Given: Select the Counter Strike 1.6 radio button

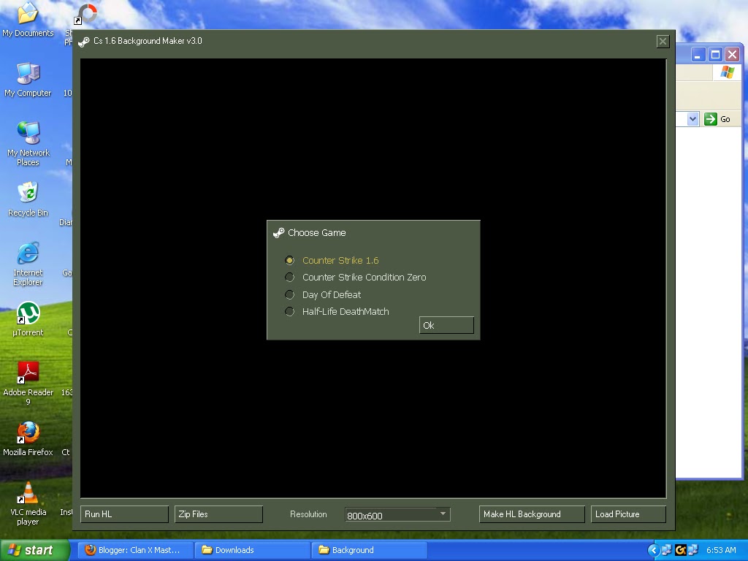Looking at the screenshot, I should [x=289, y=261].
